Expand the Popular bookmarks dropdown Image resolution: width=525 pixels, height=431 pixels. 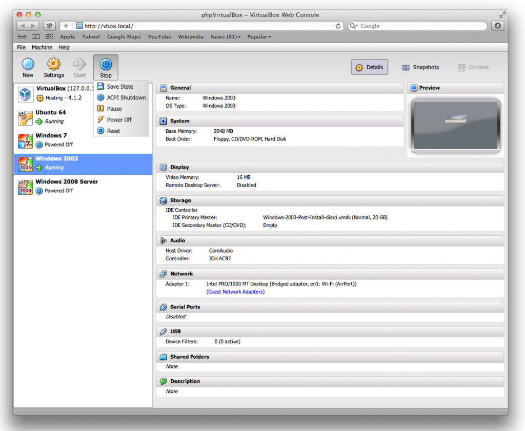click(259, 36)
